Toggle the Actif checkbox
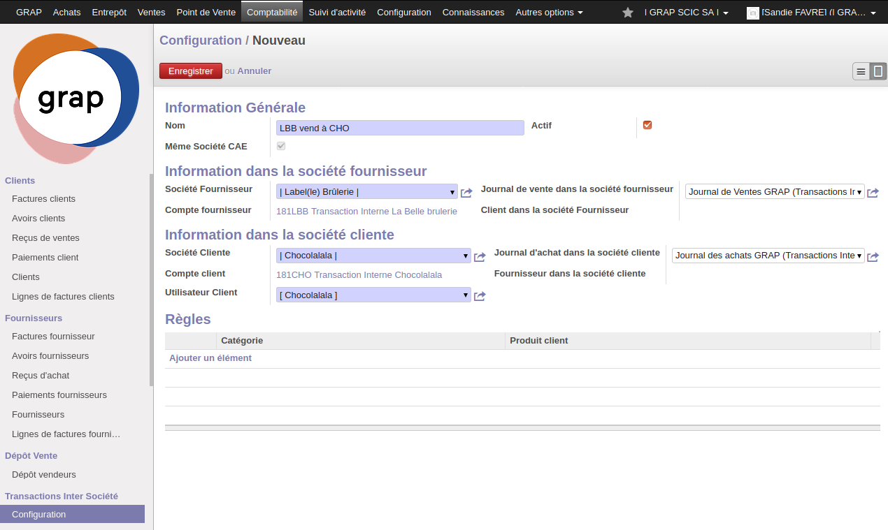 pos(647,125)
